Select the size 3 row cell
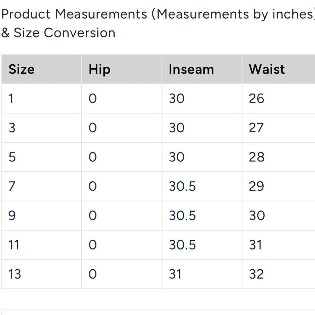This screenshot has height=315, width=315. point(41,128)
